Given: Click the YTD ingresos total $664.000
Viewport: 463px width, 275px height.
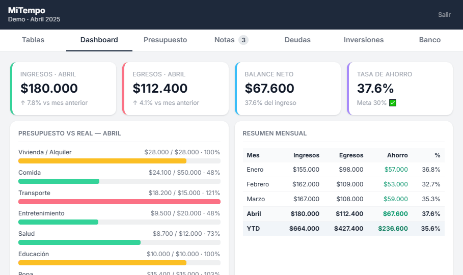Looking at the screenshot, I should tap(304, 229).
